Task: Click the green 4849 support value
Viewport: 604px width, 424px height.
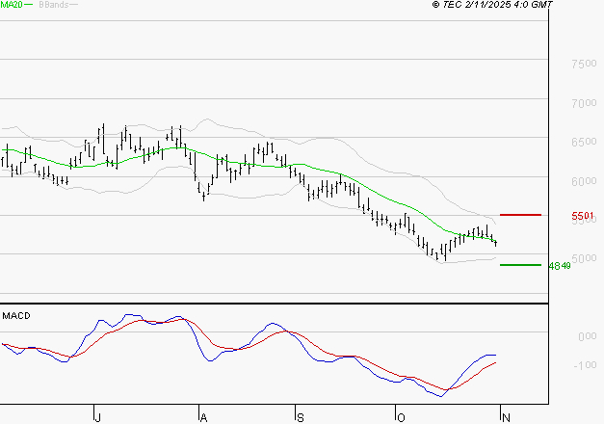Action: pos(560,266)
